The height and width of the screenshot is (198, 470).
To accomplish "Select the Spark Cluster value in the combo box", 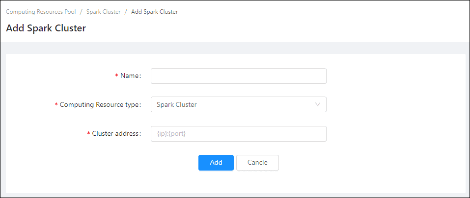I will tap(177, 104).
